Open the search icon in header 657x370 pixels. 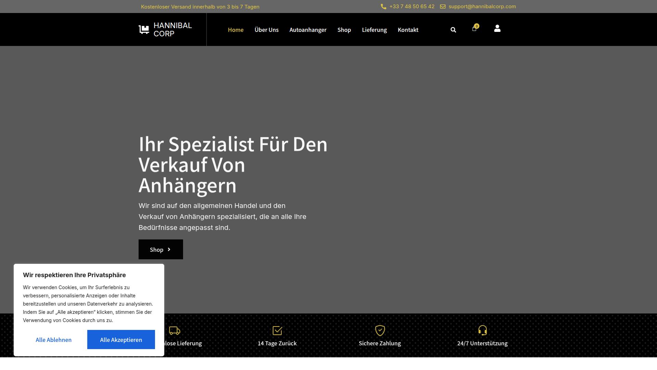pyautogui.click(x=453, y=30)
